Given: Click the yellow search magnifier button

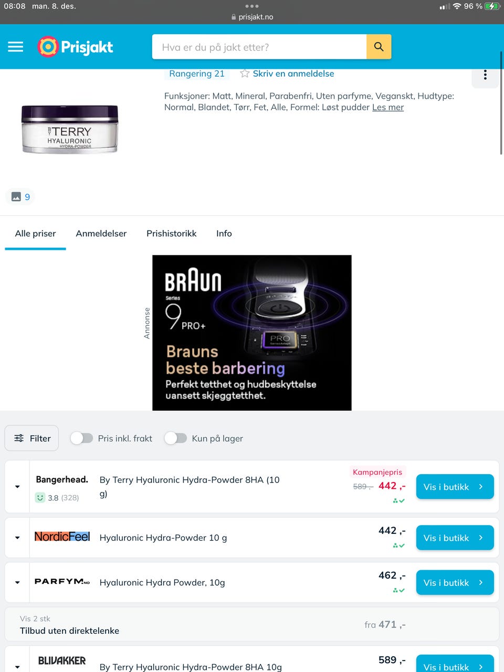Looking at the screenshot, I should pos(379,47).
